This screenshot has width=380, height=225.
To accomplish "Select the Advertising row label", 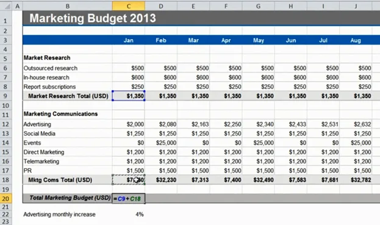I will click(37, 124).
